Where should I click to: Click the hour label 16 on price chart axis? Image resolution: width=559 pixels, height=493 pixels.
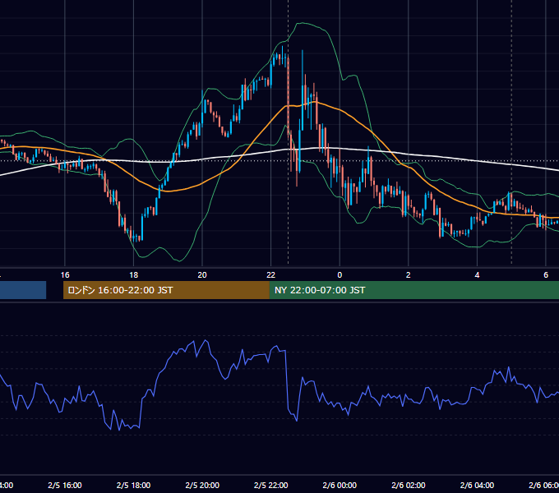click(65, 275)
